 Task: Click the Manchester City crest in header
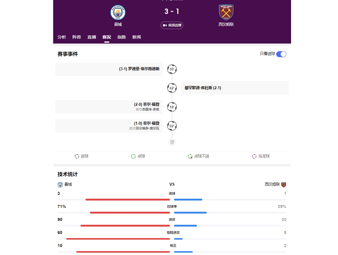[x=118, y=12]
